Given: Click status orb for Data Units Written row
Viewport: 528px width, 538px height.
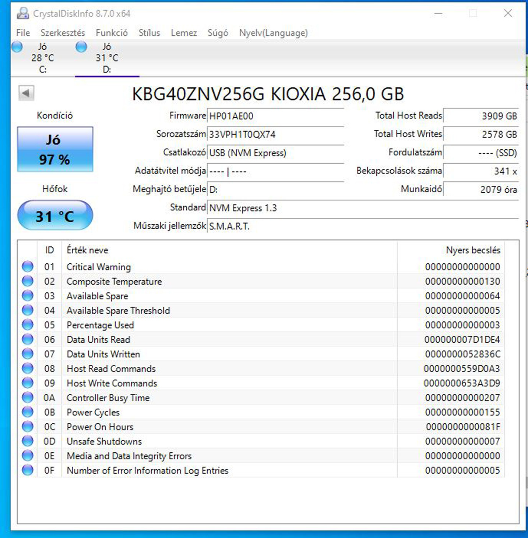Looking at the screenshot, I should point(28,354).
